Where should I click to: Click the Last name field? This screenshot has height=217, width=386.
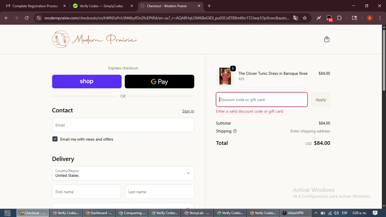(160, 192)
